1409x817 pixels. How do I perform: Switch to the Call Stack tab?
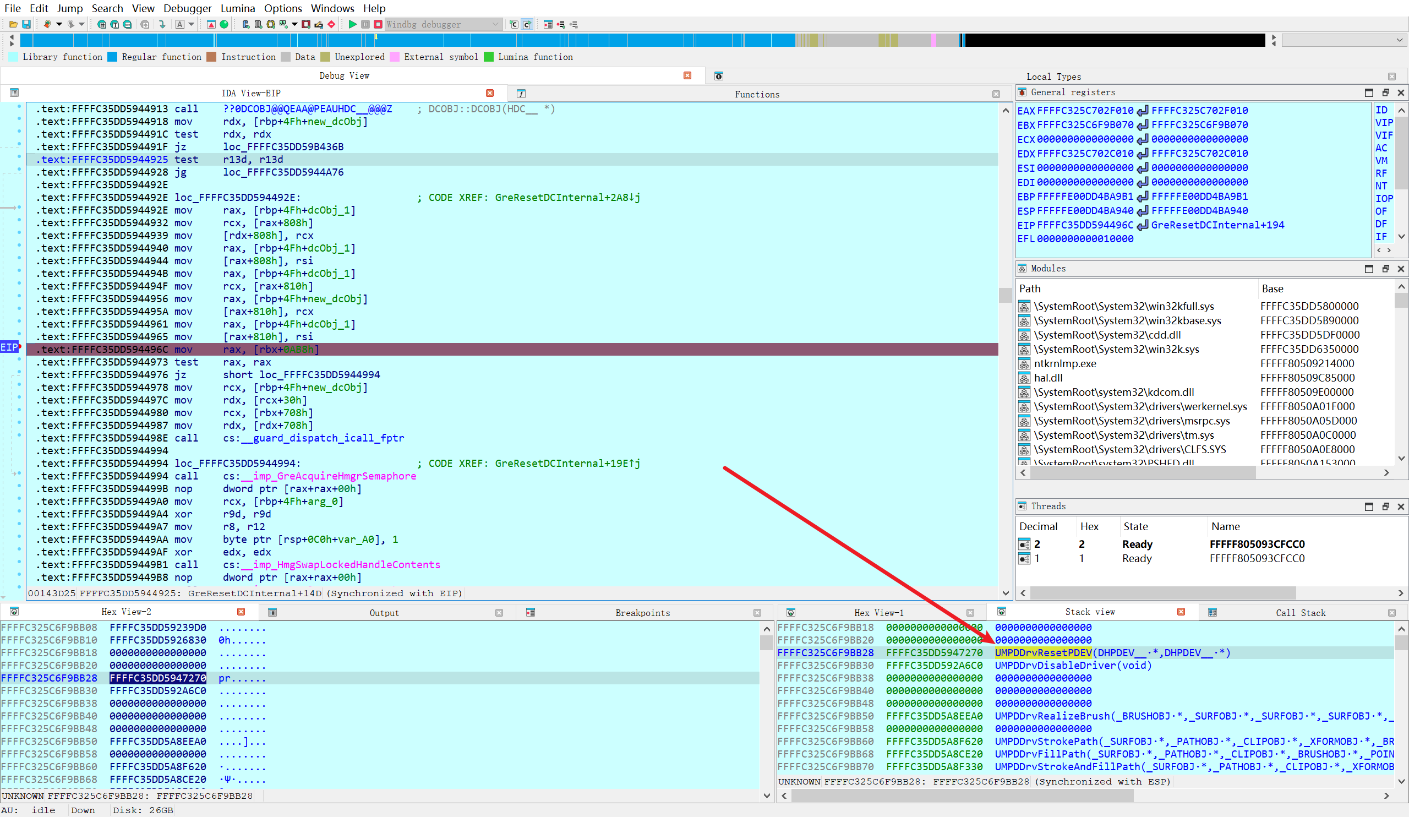click(x=1300, y=613)
